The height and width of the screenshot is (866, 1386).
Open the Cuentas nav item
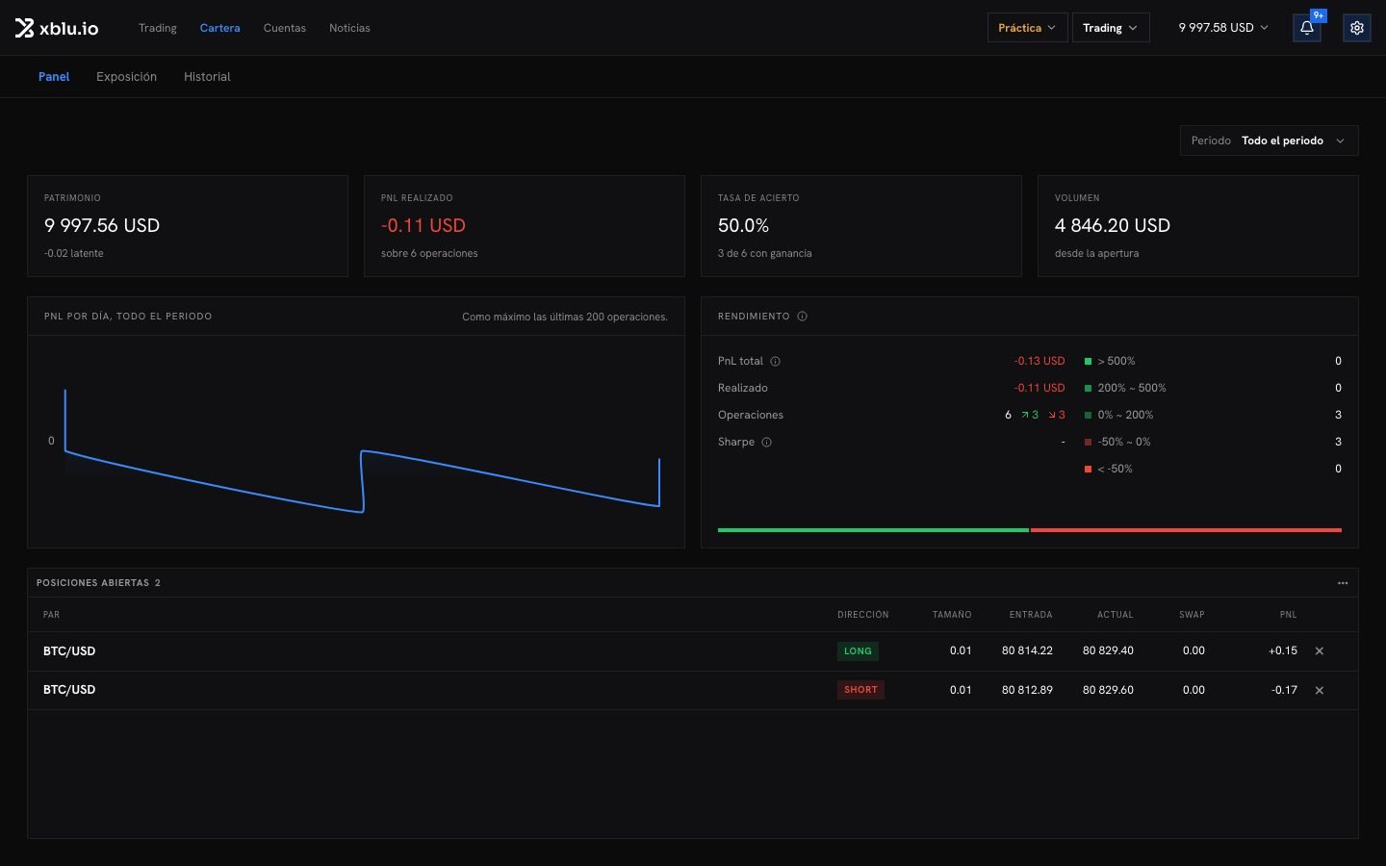pyautogui.click(x=285, y=28)
